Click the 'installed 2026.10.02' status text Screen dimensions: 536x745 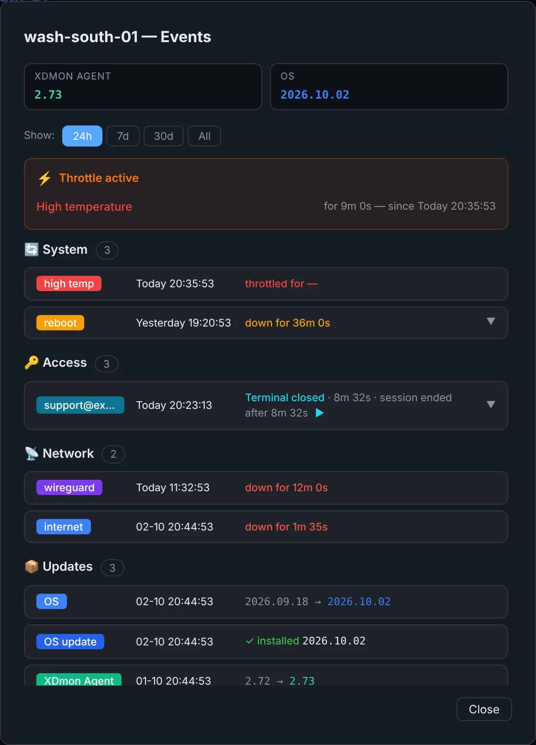(x=311, y=641)
